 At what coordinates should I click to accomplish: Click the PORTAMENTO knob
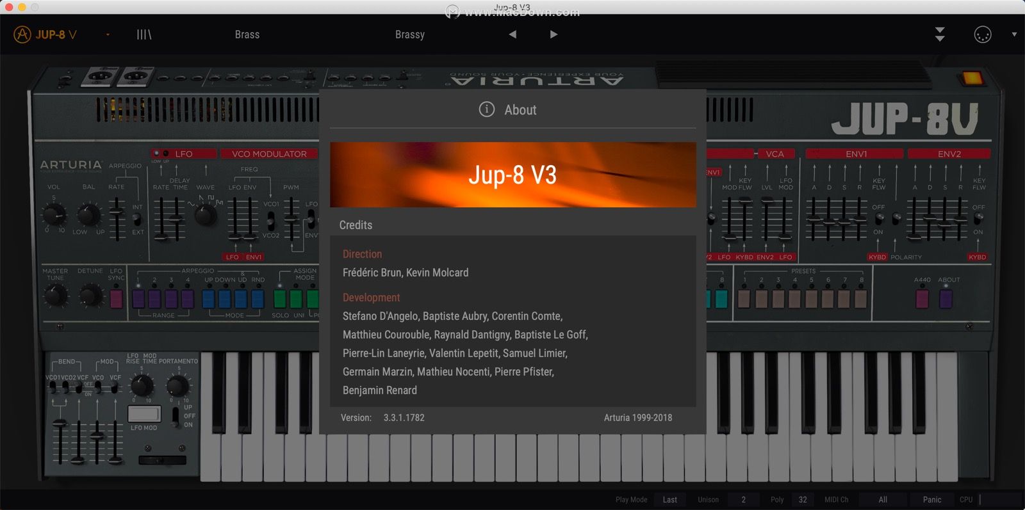[177, 386]
